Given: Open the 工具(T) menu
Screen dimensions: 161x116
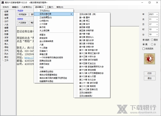Looking at the screenshot, I should [x=50, y=7].
